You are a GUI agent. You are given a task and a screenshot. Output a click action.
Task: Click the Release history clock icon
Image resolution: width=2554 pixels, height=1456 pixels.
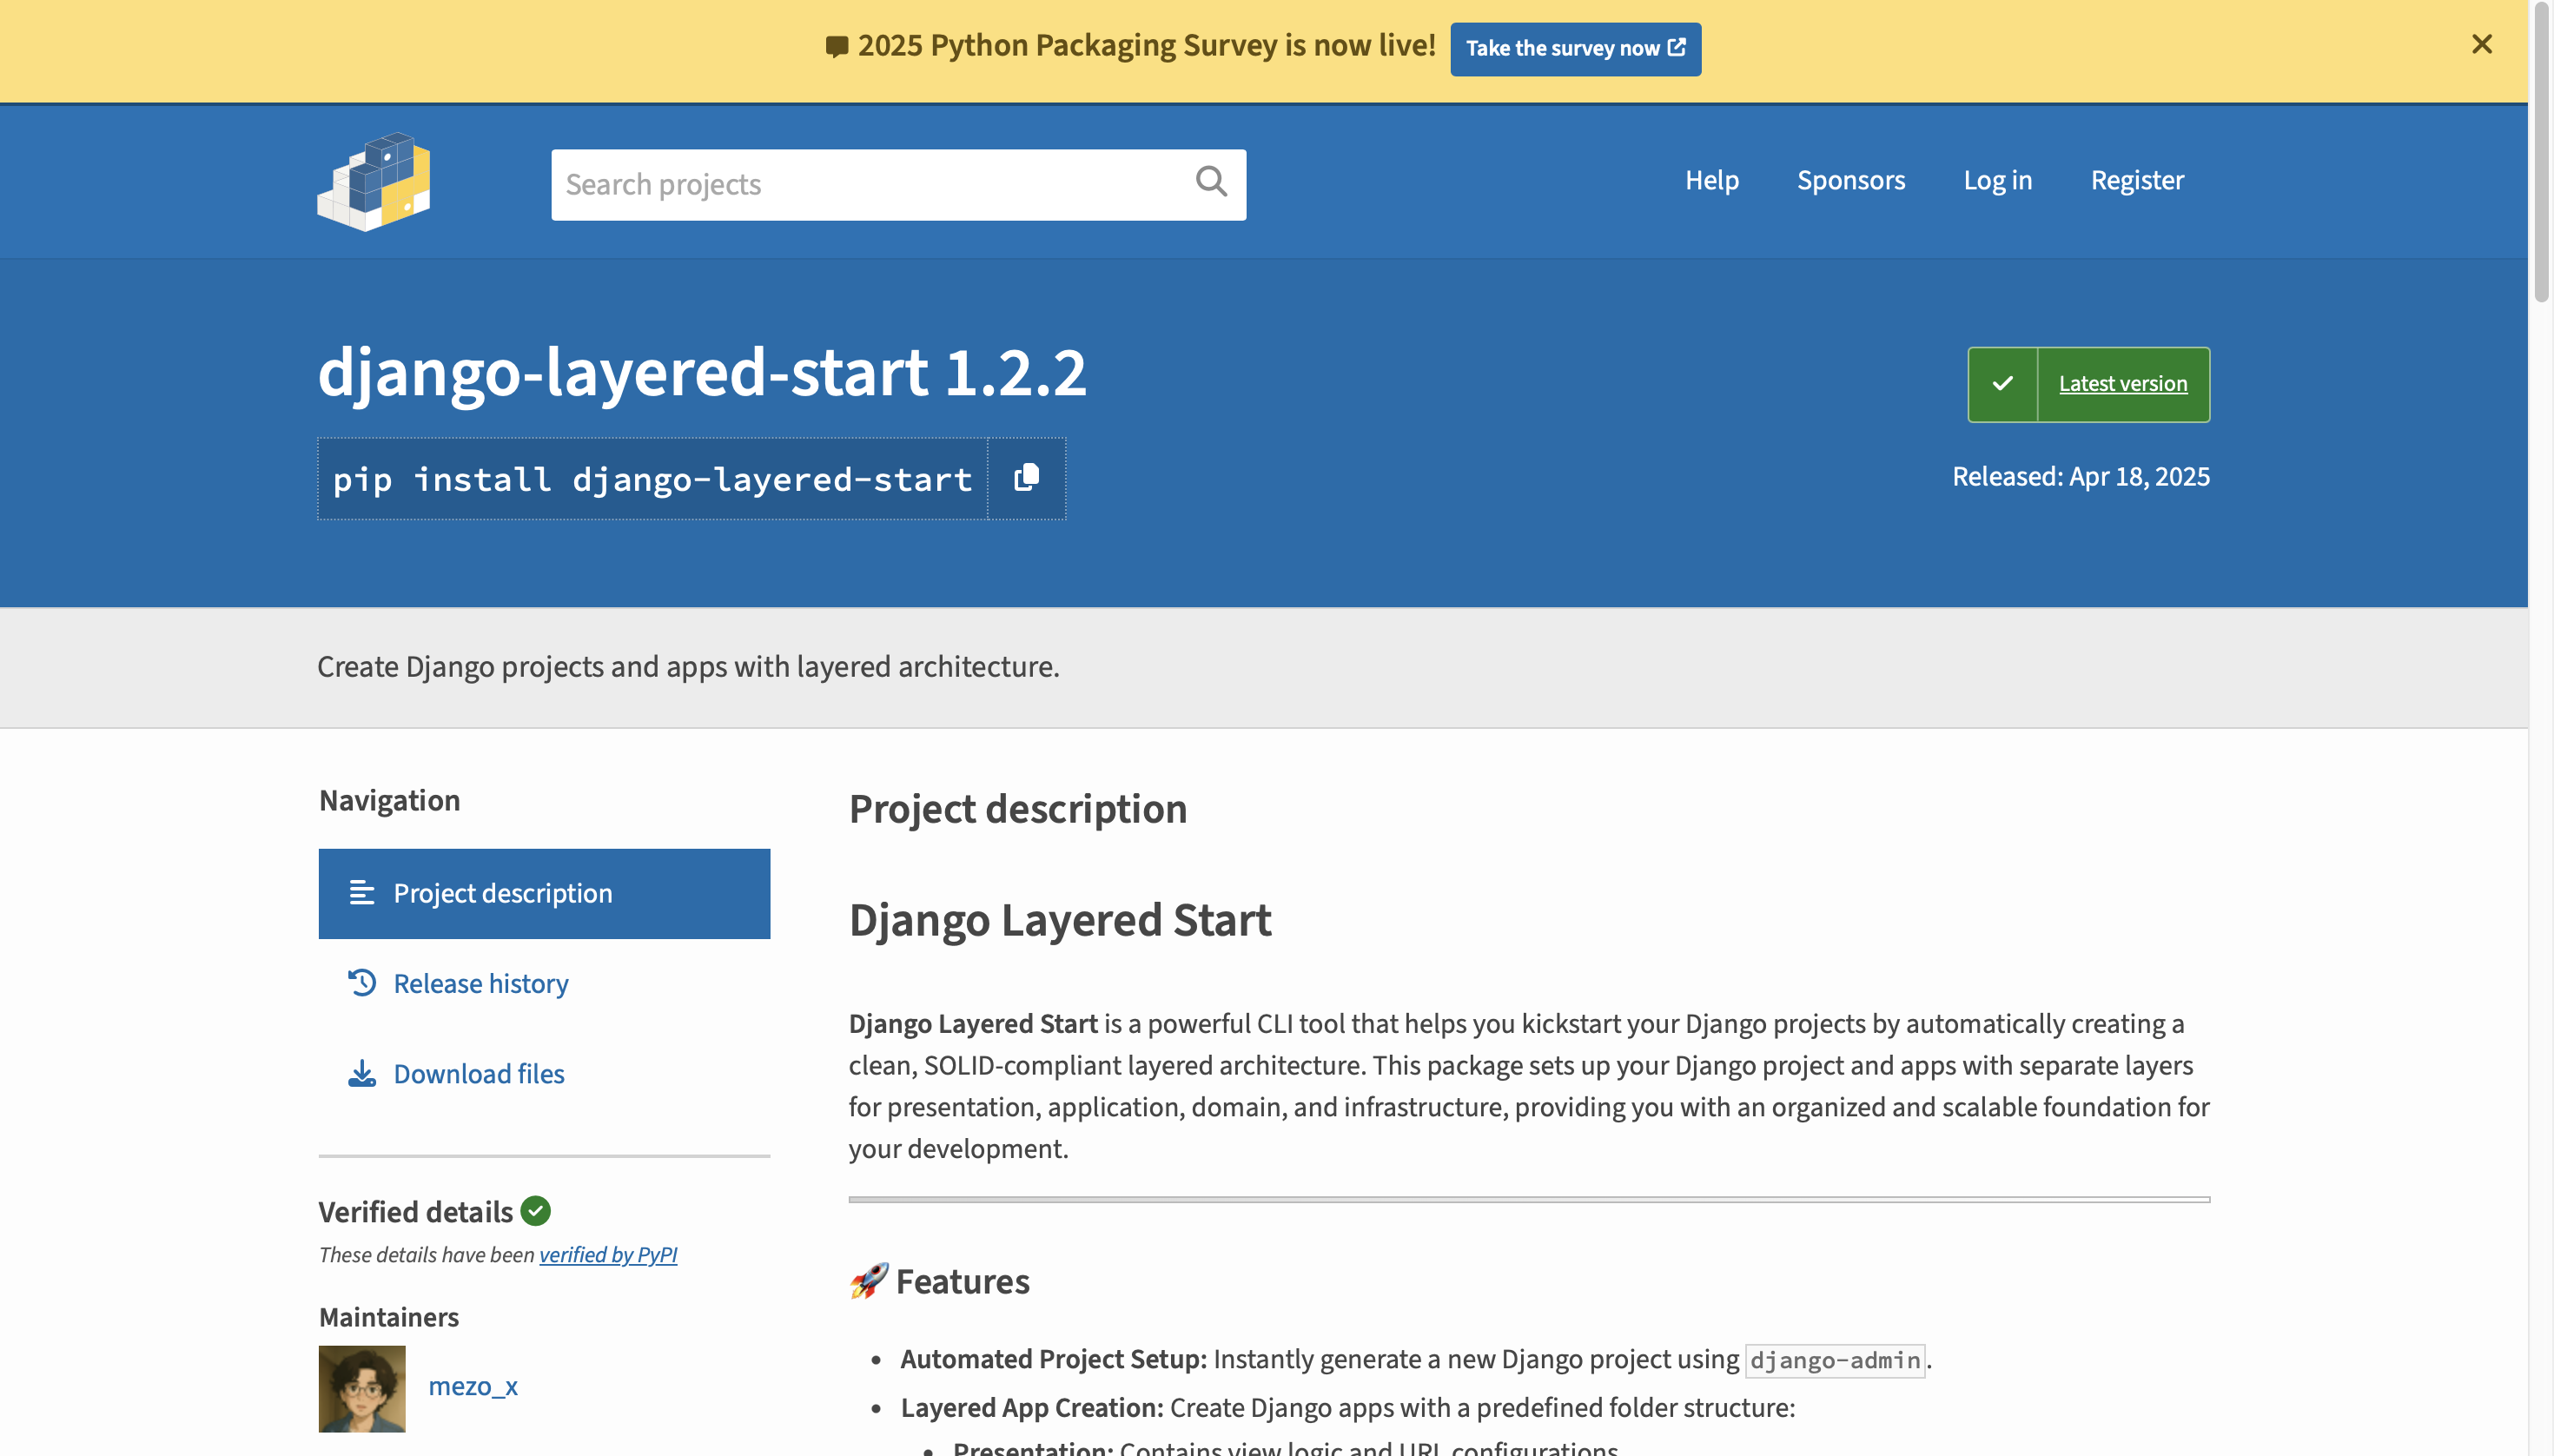click(x=361, y=983)
